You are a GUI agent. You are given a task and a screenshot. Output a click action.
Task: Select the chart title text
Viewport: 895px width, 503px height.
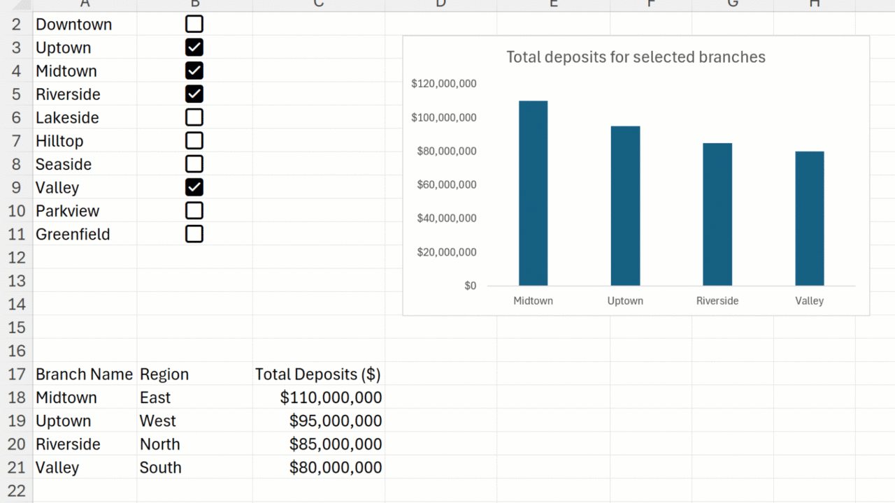[636, 57]
